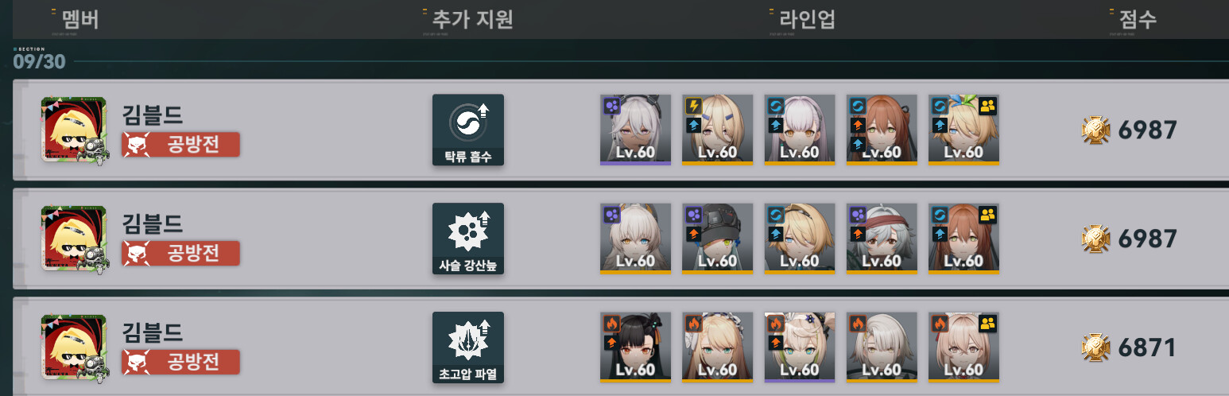The image size is (1229, 396).
Task: Sort by the 멤버 column header
Action: [79, 20]
